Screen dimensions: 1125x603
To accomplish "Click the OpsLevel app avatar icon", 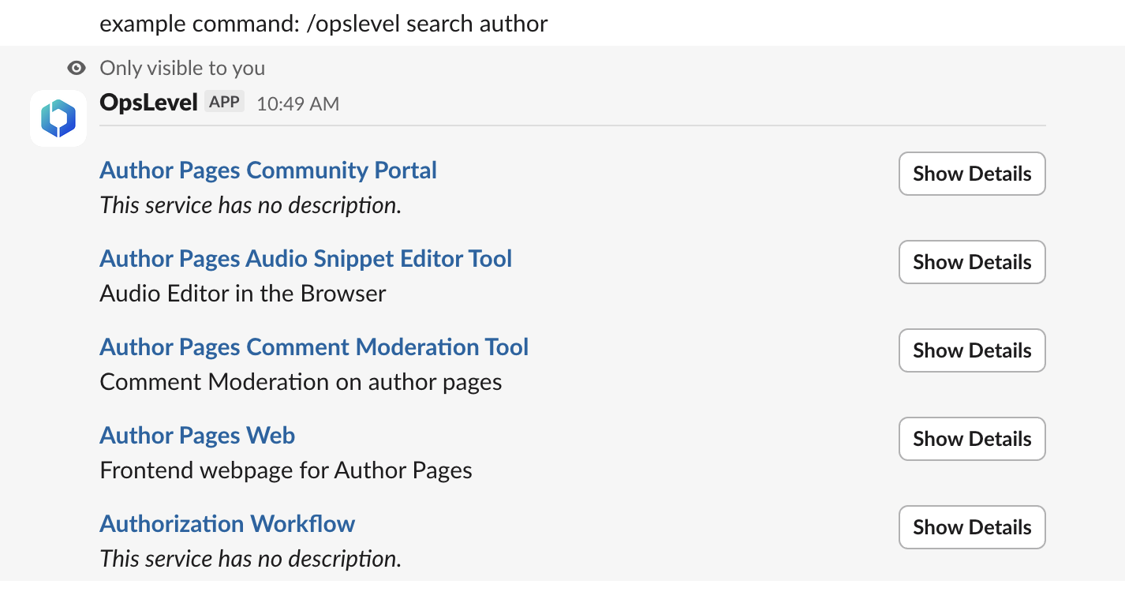I will coord(58,118).
